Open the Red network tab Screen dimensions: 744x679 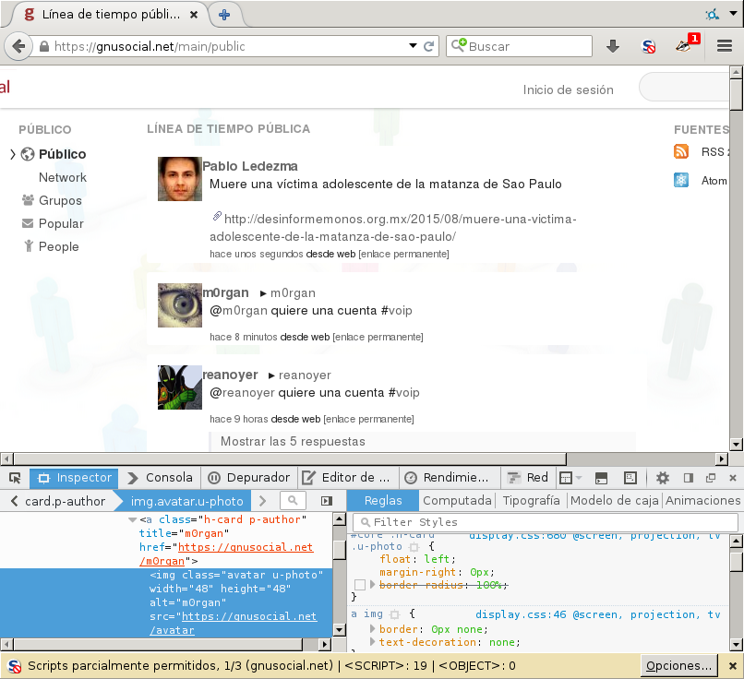coord(527,478)
